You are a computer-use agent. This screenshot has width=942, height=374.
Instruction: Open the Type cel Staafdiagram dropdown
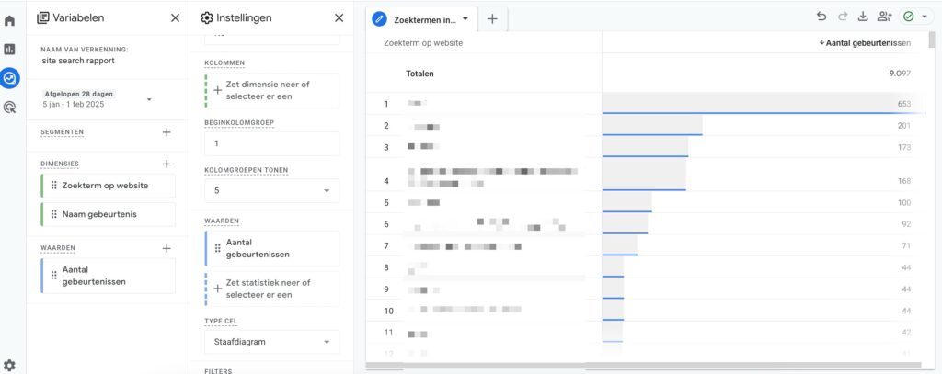(271, 342)
